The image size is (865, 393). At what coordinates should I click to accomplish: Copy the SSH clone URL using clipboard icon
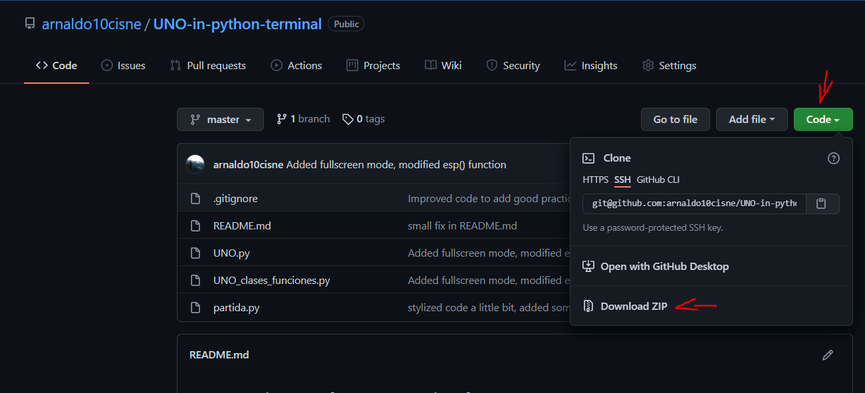click(822, 203)
